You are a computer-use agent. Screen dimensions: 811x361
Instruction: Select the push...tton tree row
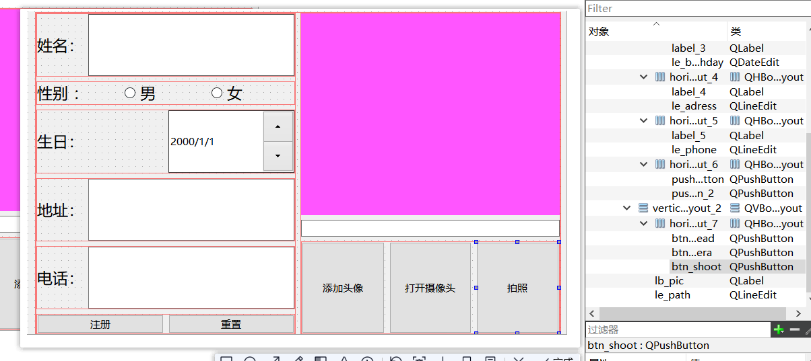coord(697,179)
